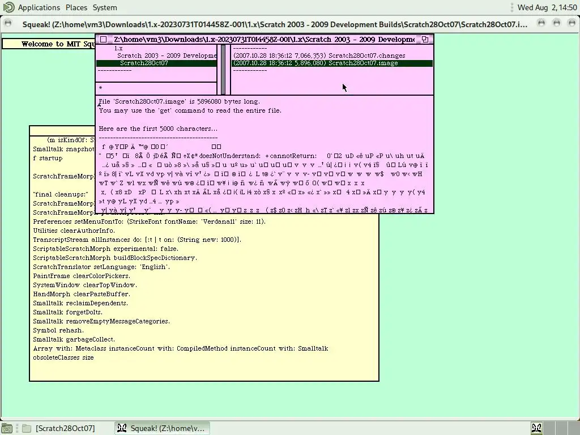This screenshot has width=580, height=435.
Task: Select the Scratch 2003 - 2009 Developme directory
Action: 167,56
